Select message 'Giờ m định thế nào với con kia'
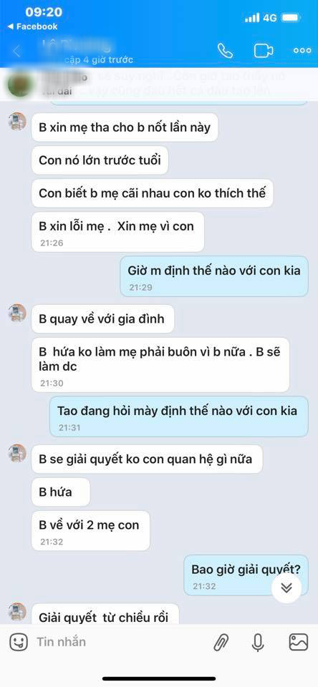Screen dimensions: 318x687 click(x=214, y=276)
